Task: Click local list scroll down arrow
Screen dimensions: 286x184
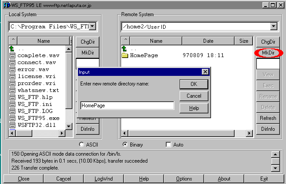Action: click(x=69, y=126)
